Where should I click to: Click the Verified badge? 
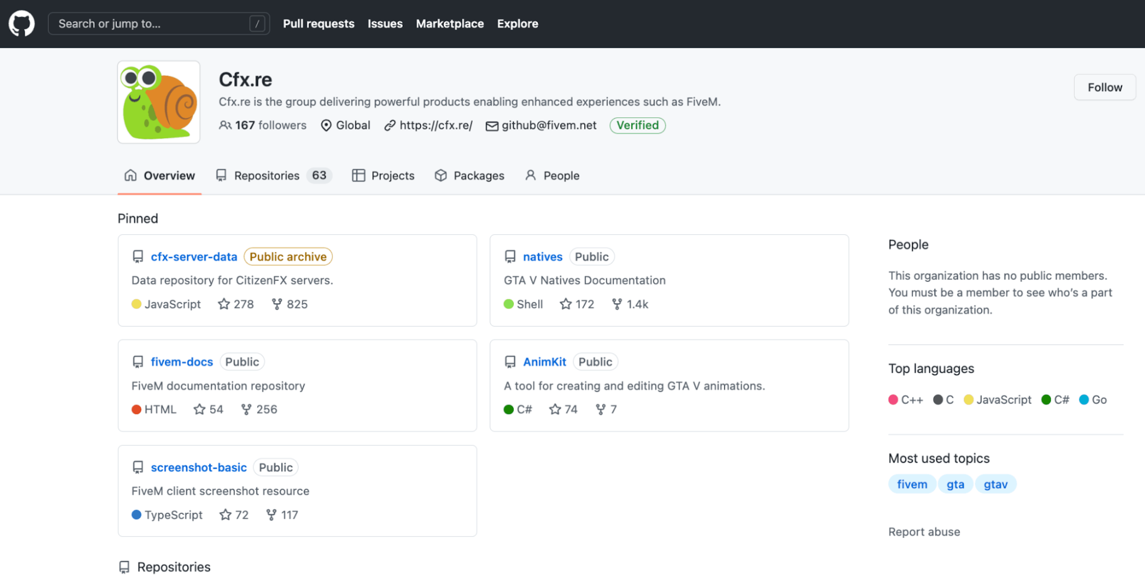pyautogui.click(x=637, y=125)
